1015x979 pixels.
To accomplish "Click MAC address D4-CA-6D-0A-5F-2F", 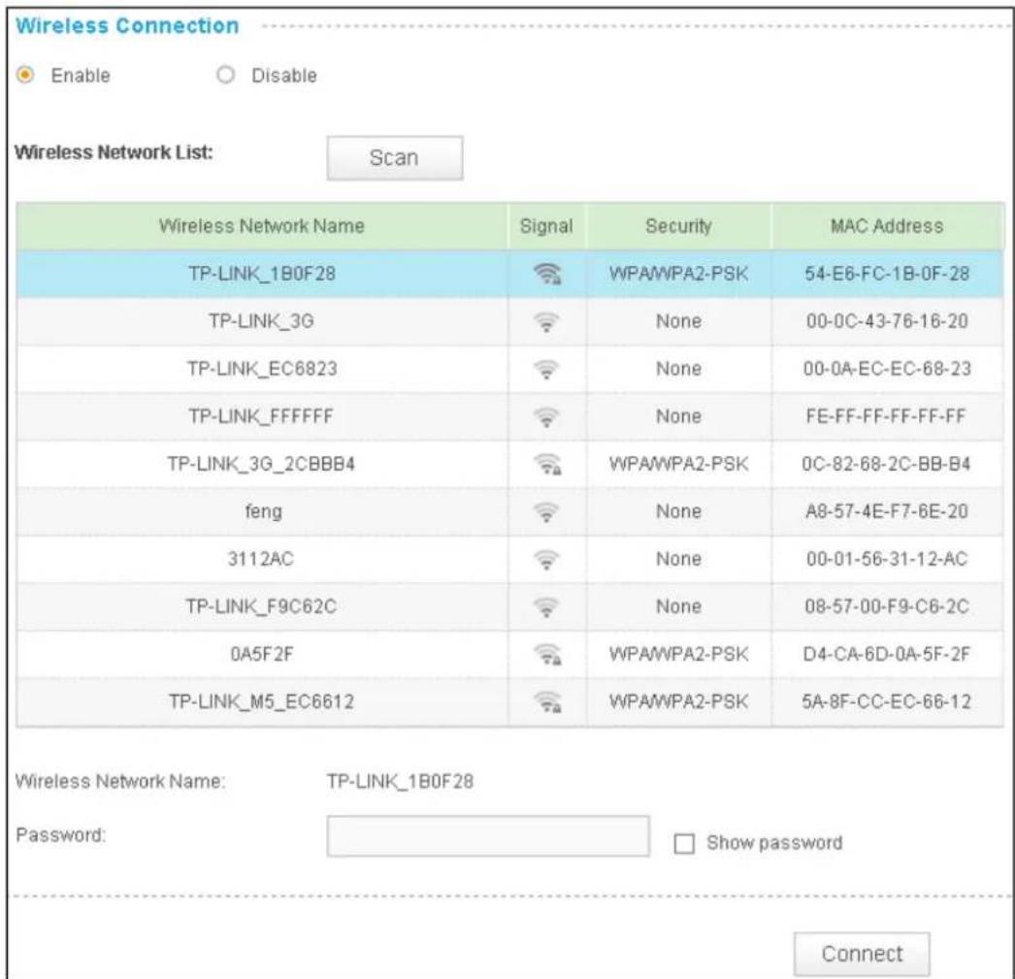I will coord(887,654).
